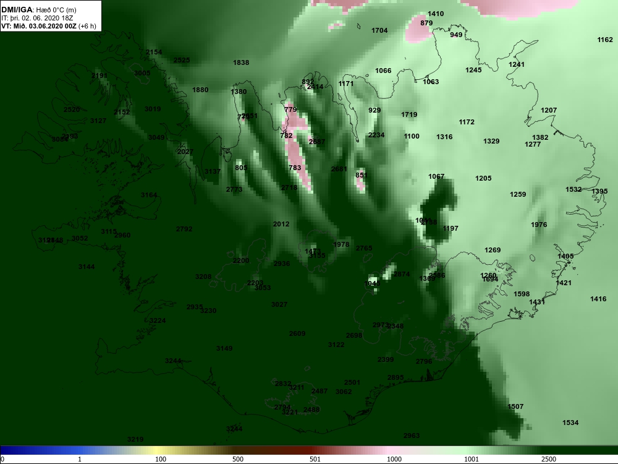This screenshot has width=618, height=464.
Task: Click the value 1976 in the east
Action: click(539, 225)
